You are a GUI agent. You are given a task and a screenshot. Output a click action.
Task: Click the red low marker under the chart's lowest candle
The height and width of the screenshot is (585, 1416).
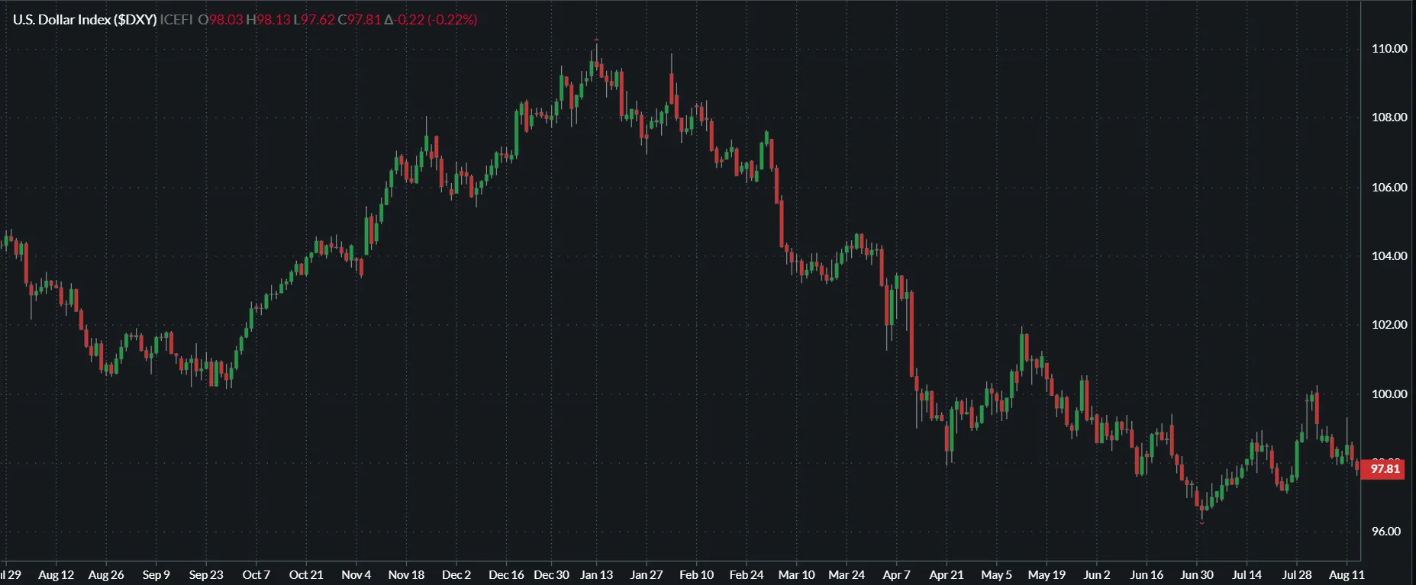point(1202,523)
